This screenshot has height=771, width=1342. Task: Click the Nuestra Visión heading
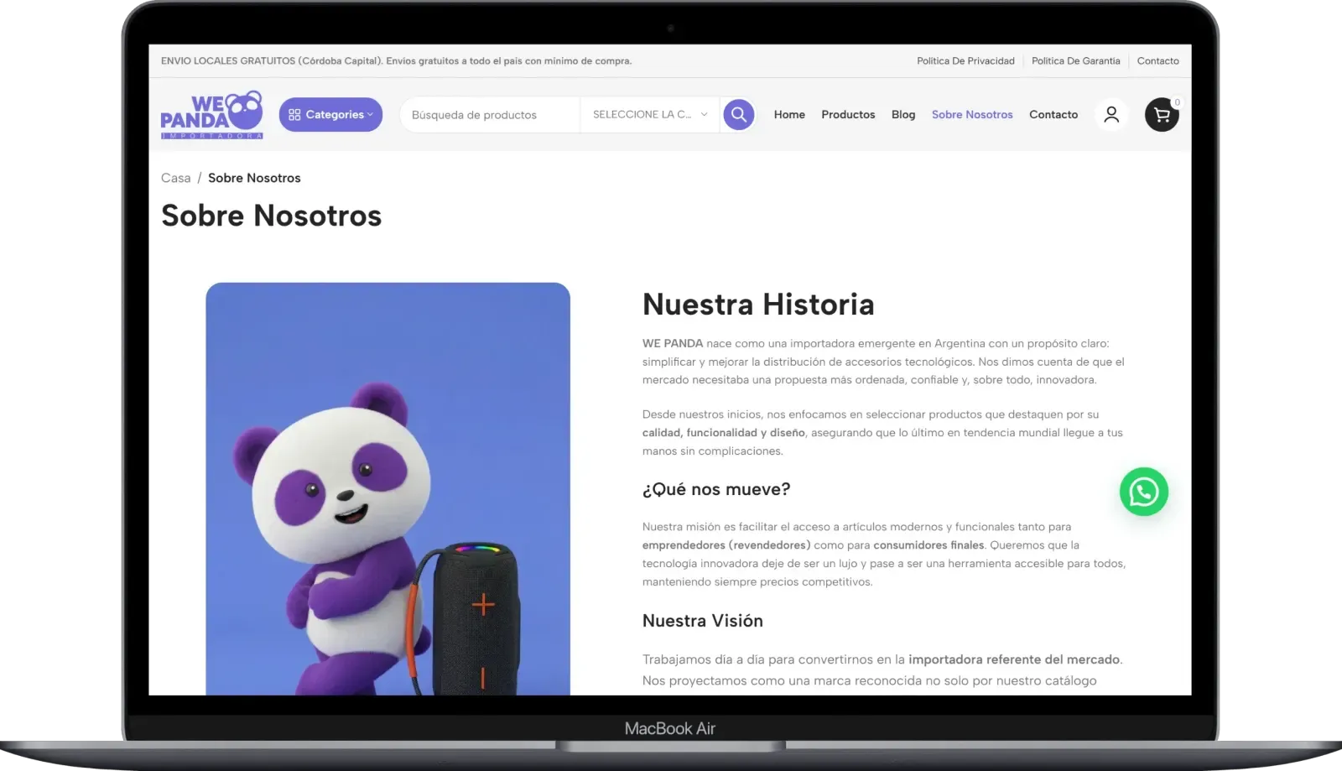coord(703,621)
